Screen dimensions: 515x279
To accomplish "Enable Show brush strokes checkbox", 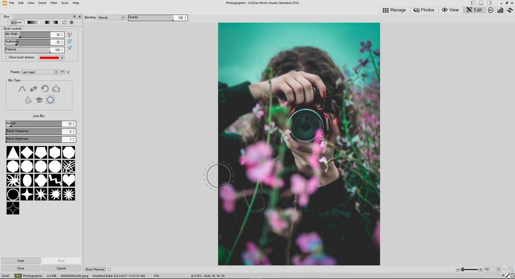I will click(x=7, y=57).
